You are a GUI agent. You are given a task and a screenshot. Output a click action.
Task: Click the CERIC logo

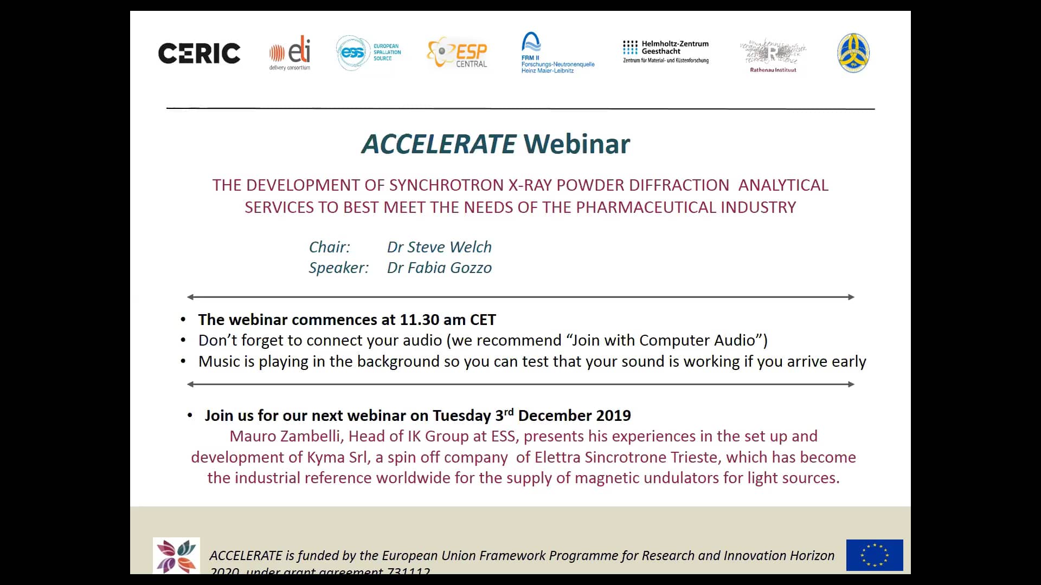pos(199,53)
